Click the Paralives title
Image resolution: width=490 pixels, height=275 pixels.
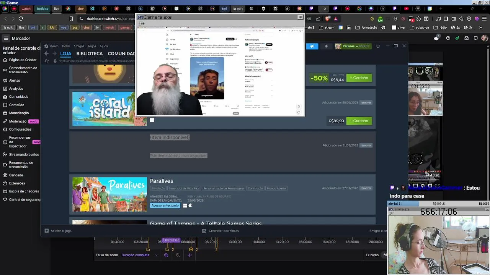click(x=162, y=181)
